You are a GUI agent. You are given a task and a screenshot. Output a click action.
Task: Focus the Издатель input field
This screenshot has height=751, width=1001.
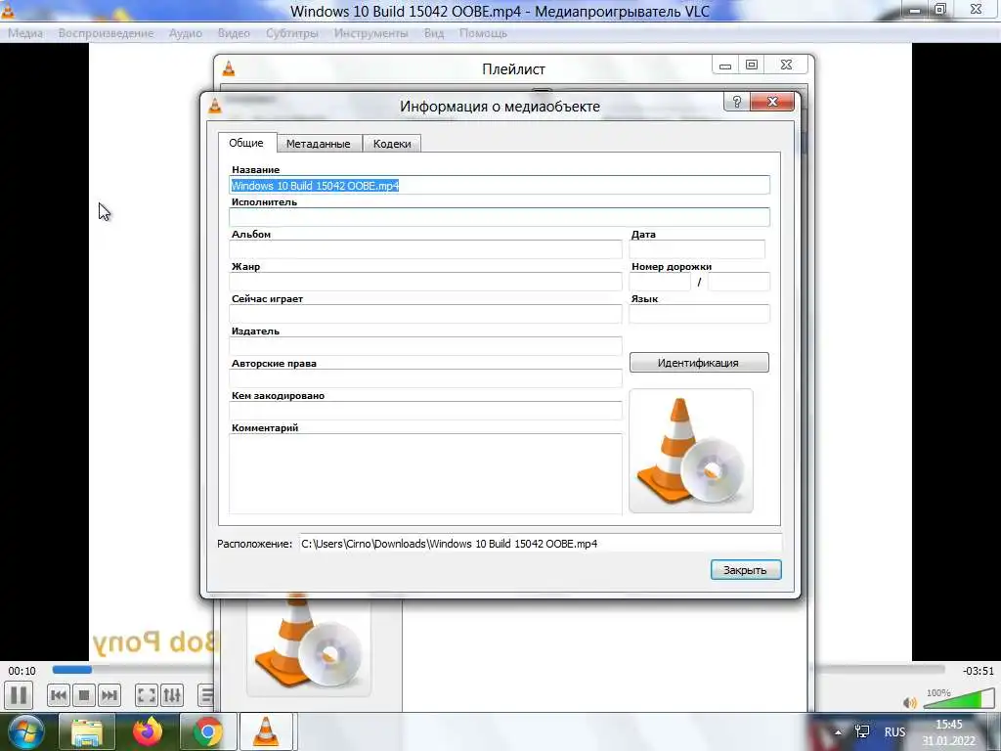425,346
